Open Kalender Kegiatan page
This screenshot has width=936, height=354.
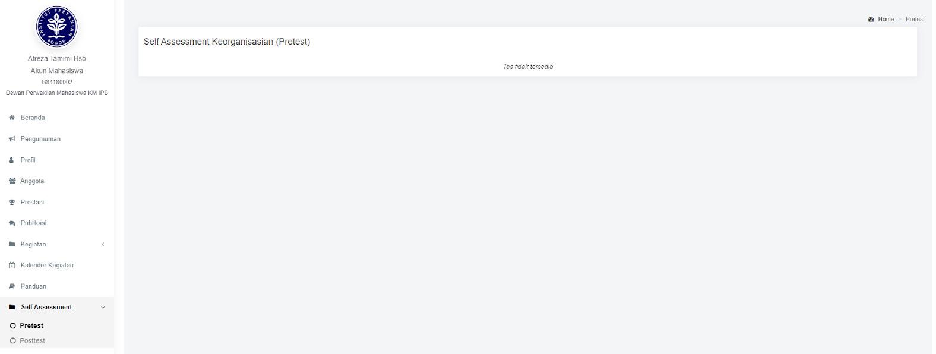pyautogui.click(x=47, y=265)
